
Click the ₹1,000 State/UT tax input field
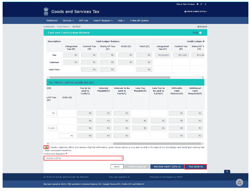click(x=52, y=128)
